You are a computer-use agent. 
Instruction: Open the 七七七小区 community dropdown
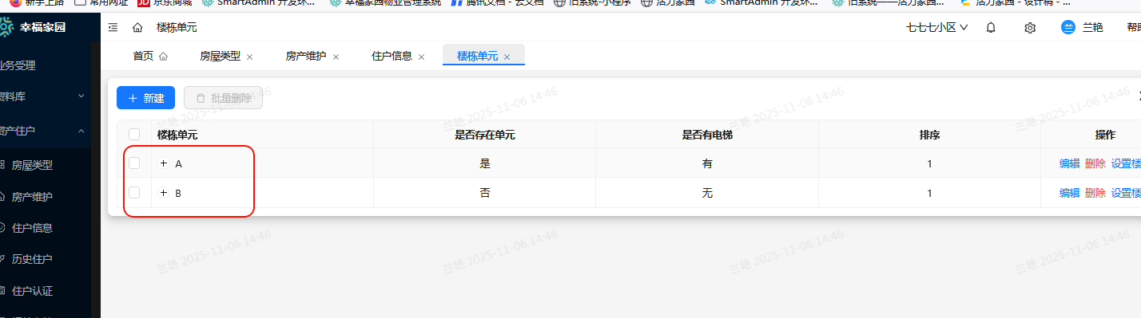pyautogui.click(x=937, y=28)
